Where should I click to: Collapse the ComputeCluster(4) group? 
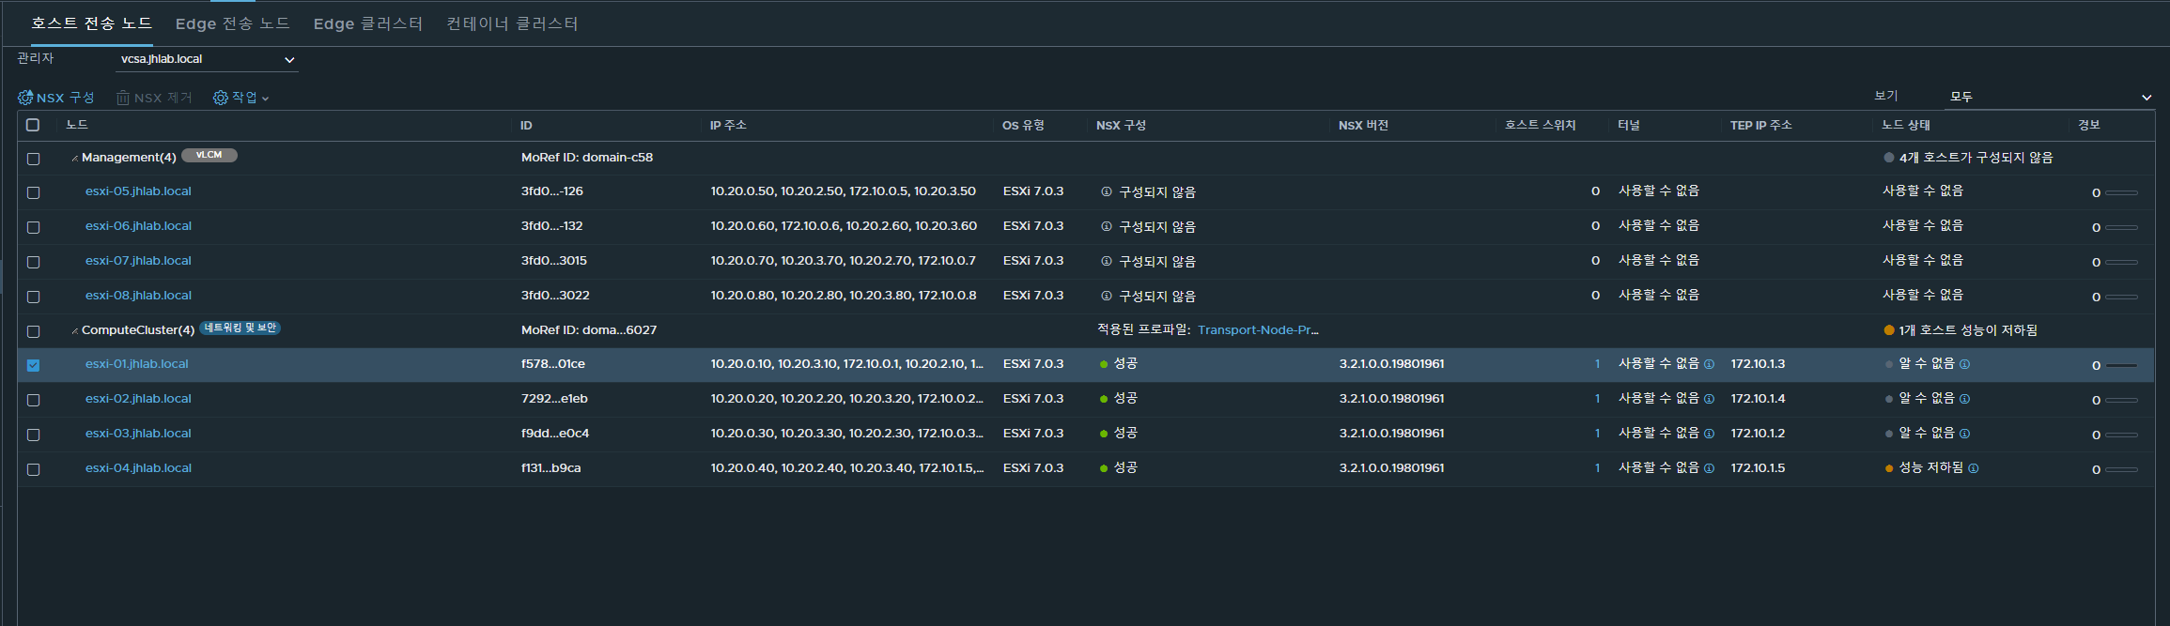click(74, 331)
